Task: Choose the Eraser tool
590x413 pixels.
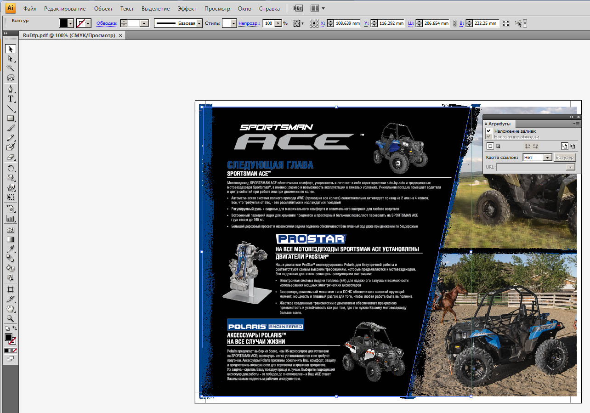Action: click(x=11, y=157)
